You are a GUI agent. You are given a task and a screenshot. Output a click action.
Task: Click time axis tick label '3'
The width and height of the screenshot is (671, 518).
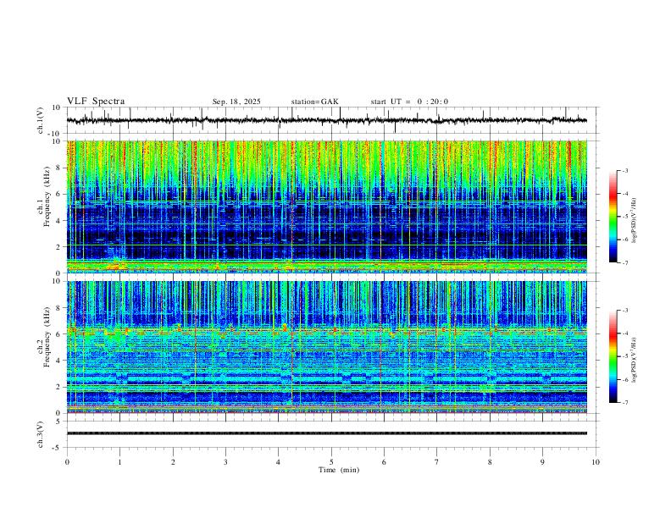coord(225,462)
